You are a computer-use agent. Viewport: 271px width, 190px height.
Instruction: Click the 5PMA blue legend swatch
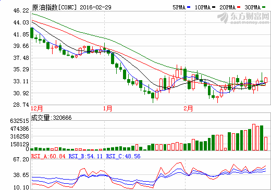(x=189, y=7)
